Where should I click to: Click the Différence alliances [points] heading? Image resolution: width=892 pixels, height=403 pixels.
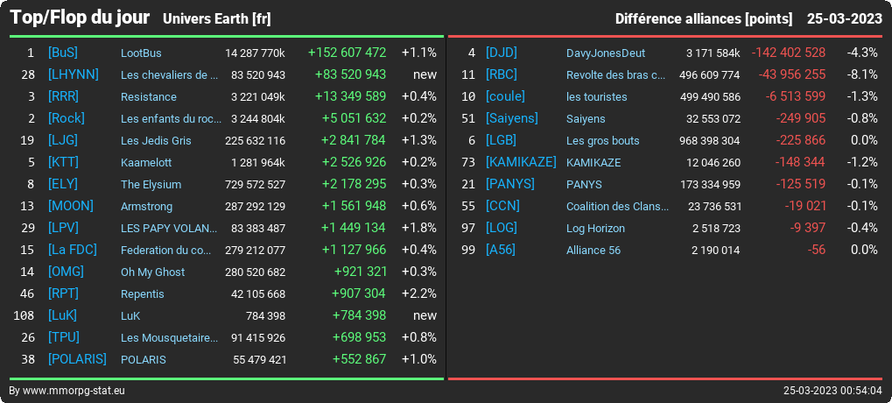point(704,18)
